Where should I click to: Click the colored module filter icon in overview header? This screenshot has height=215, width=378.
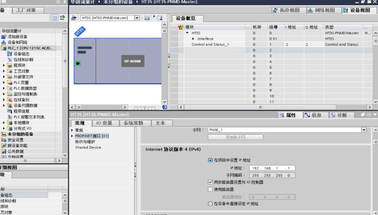pos(180,27)
